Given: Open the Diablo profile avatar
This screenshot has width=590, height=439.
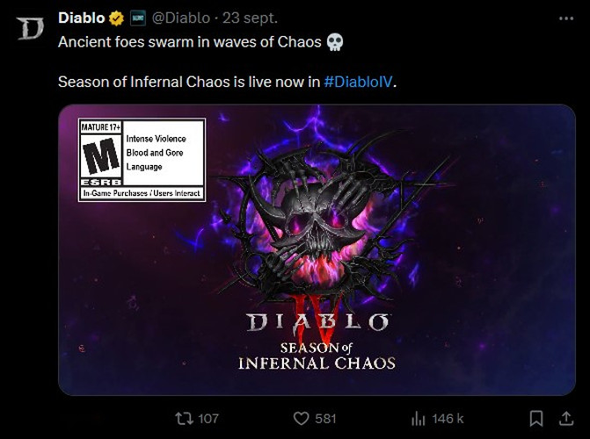Looking at the screenshot, I should point(31,27).
